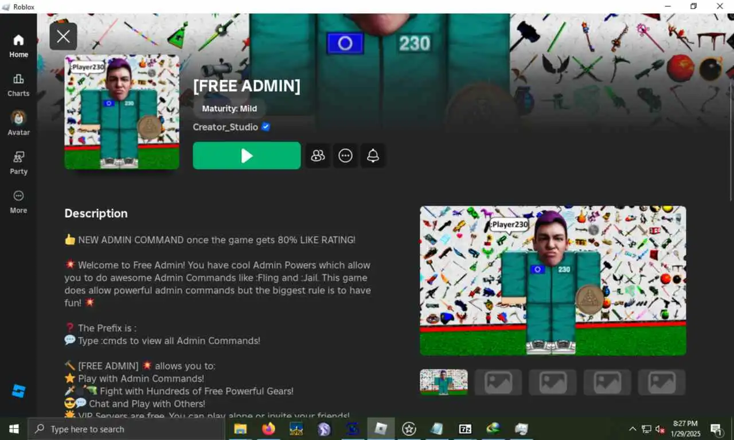Click the star-in-circle taskbar icon
This screenshot has width=734, height=440.
click(409, 429)
